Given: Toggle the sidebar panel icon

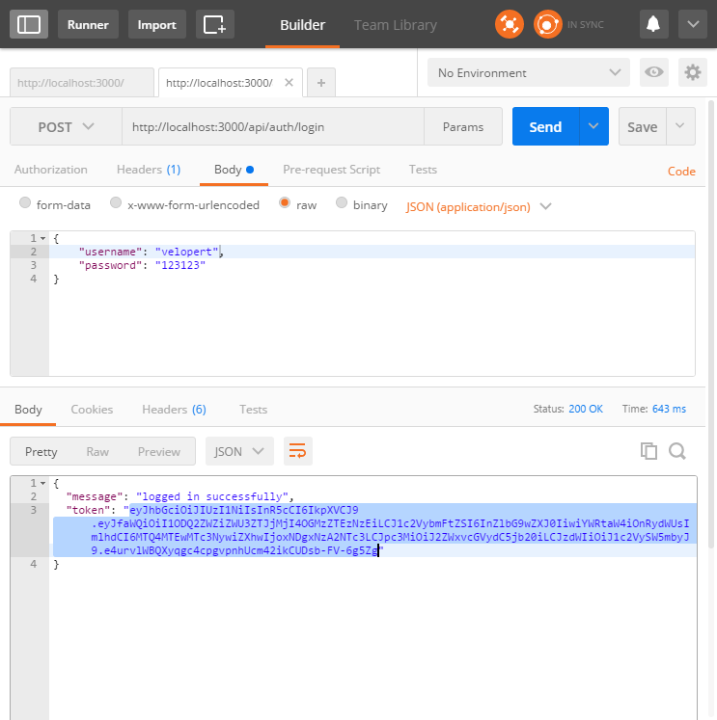Looking at the screenshot, I should coord(30,24).
